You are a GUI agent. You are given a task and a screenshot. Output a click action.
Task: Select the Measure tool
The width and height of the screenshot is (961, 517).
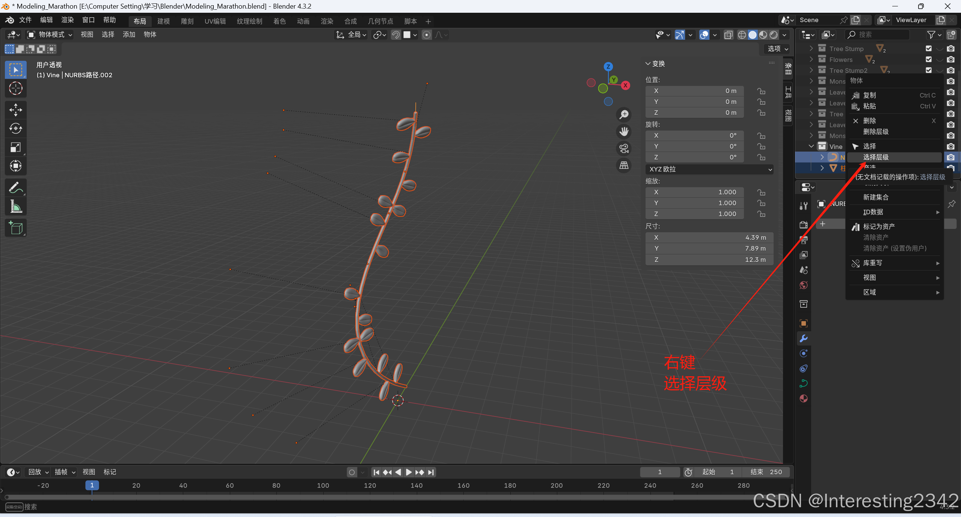[15, 206]
